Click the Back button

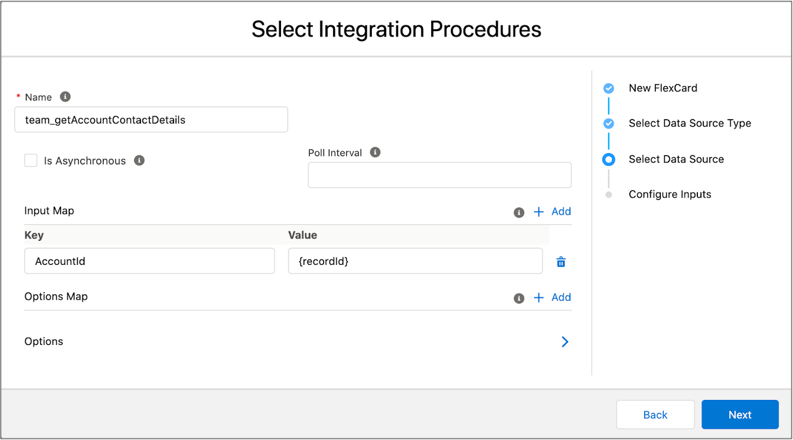click(x=655, y=414)
